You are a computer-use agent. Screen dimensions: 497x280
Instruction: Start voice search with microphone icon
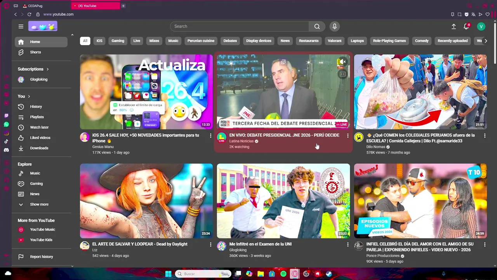tap(335, 26)
